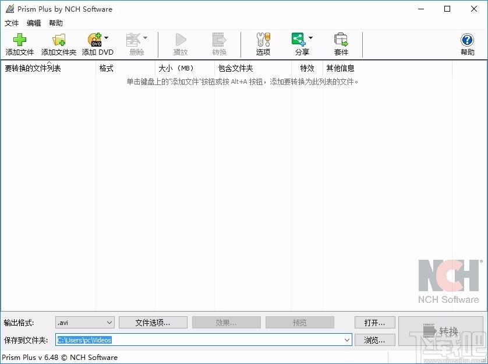Click the large 转换 convert button
This screenshot has width=488, height=364.
click(x=441, y=331)
